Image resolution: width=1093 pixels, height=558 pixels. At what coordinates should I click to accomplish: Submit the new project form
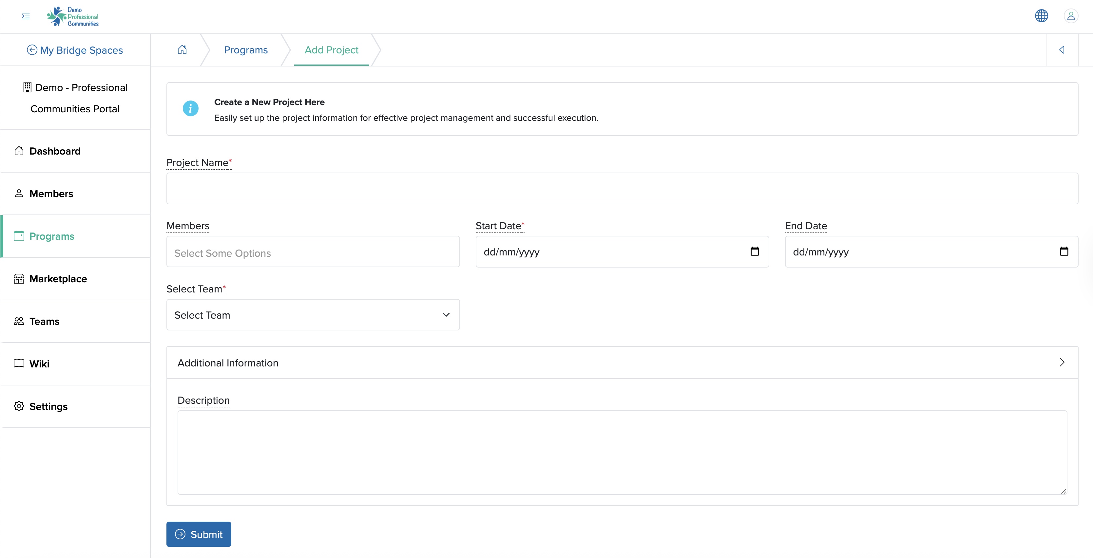(x=199, y=534)
